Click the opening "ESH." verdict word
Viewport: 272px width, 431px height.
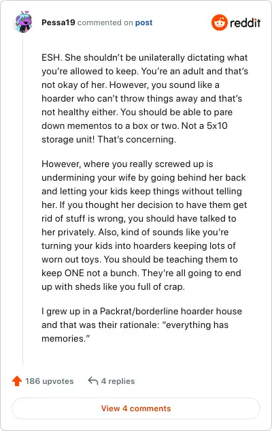click(x=52, y=57)
